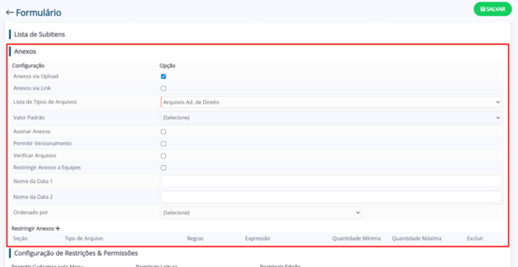
Task: Click the Expressão column header
Action: pos(258,238)
